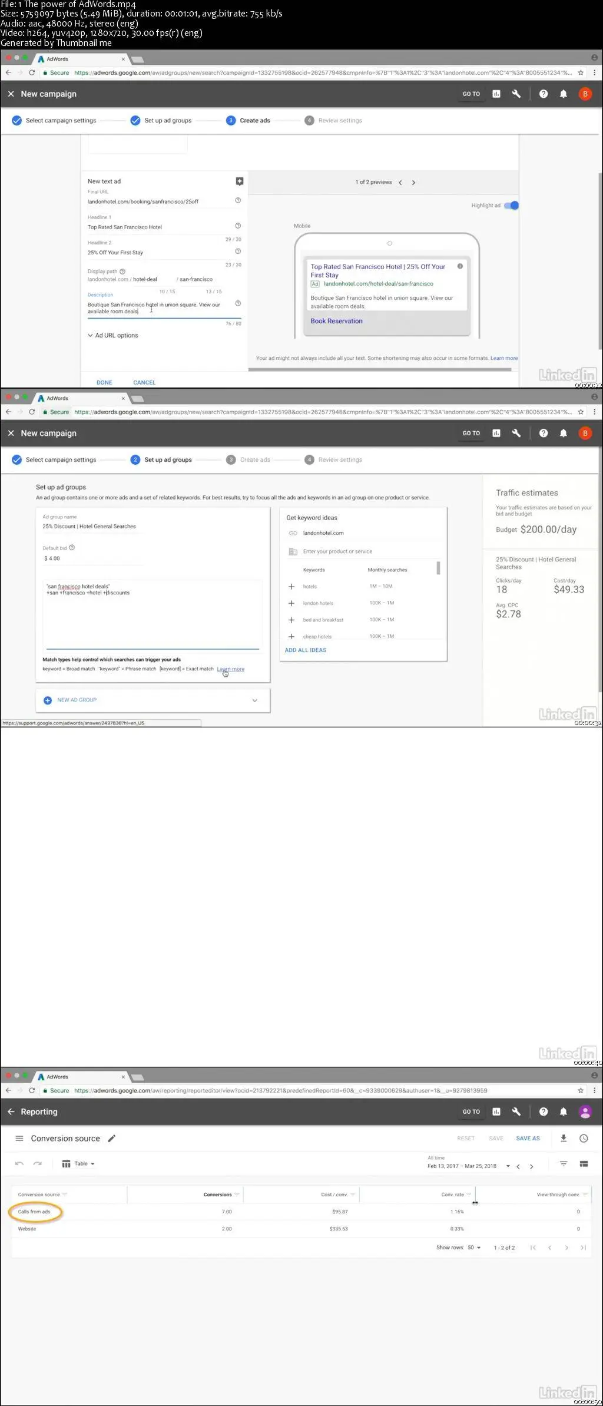Click into the Ad group name field 25% Discount
The height and width of the screenshot is (1406, 603).
pos(93,526)
